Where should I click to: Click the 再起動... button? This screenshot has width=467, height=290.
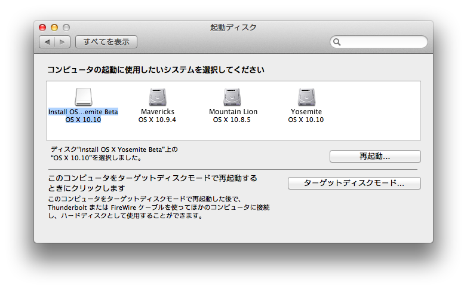point(375,156)
